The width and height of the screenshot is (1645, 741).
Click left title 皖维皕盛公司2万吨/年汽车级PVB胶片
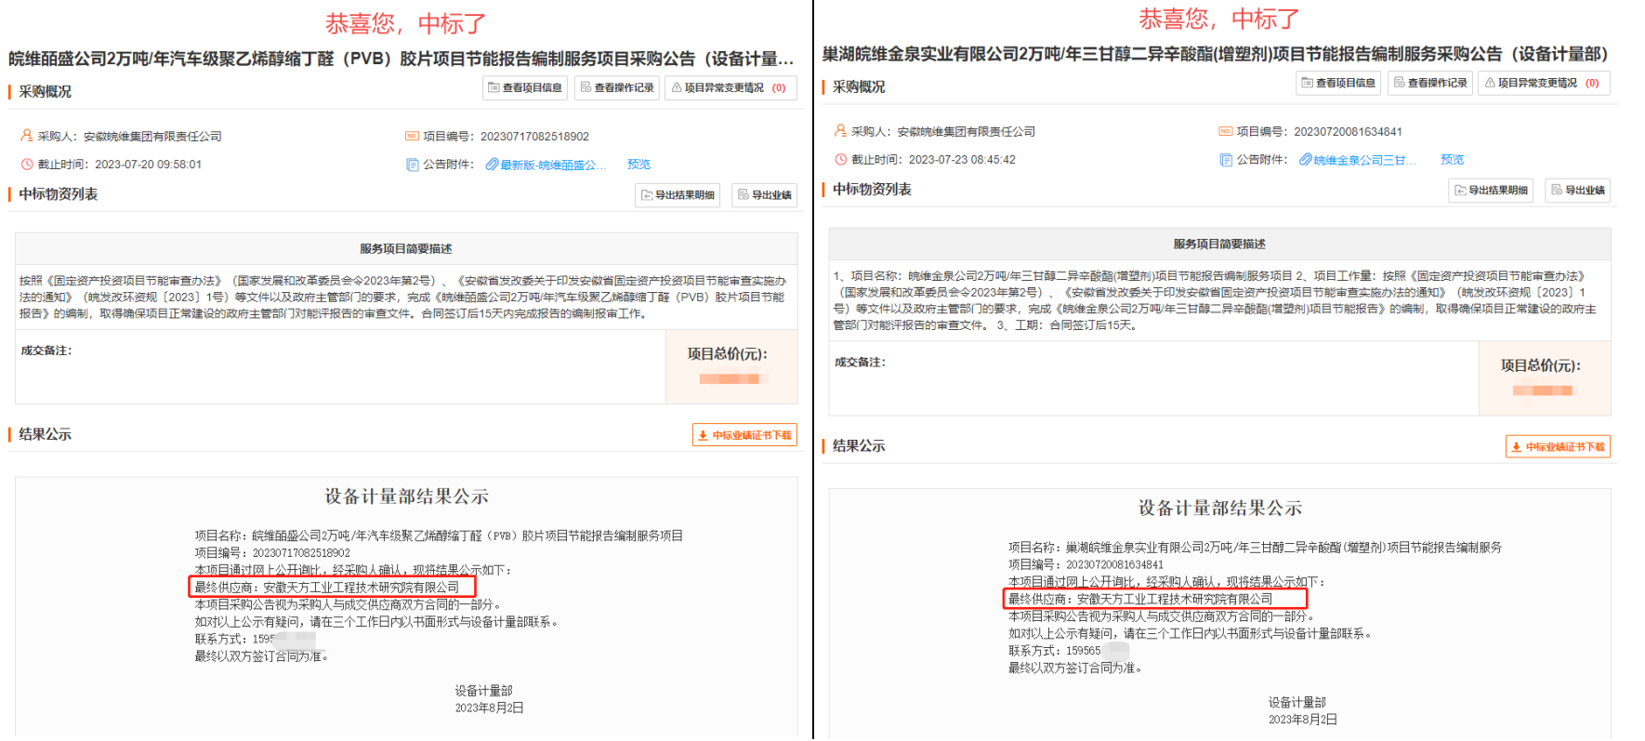401,59
